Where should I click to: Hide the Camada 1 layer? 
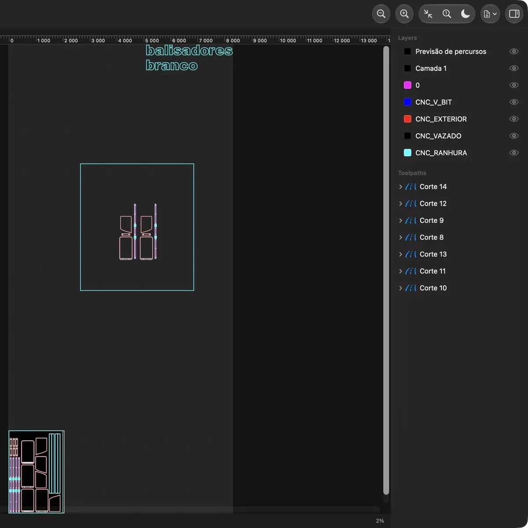click(514, 68)
